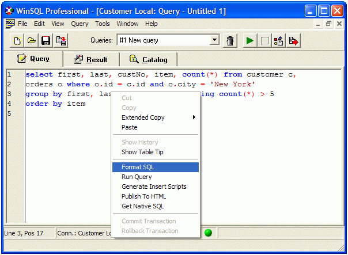Select Rollback Transaction entry

[156, 231]
